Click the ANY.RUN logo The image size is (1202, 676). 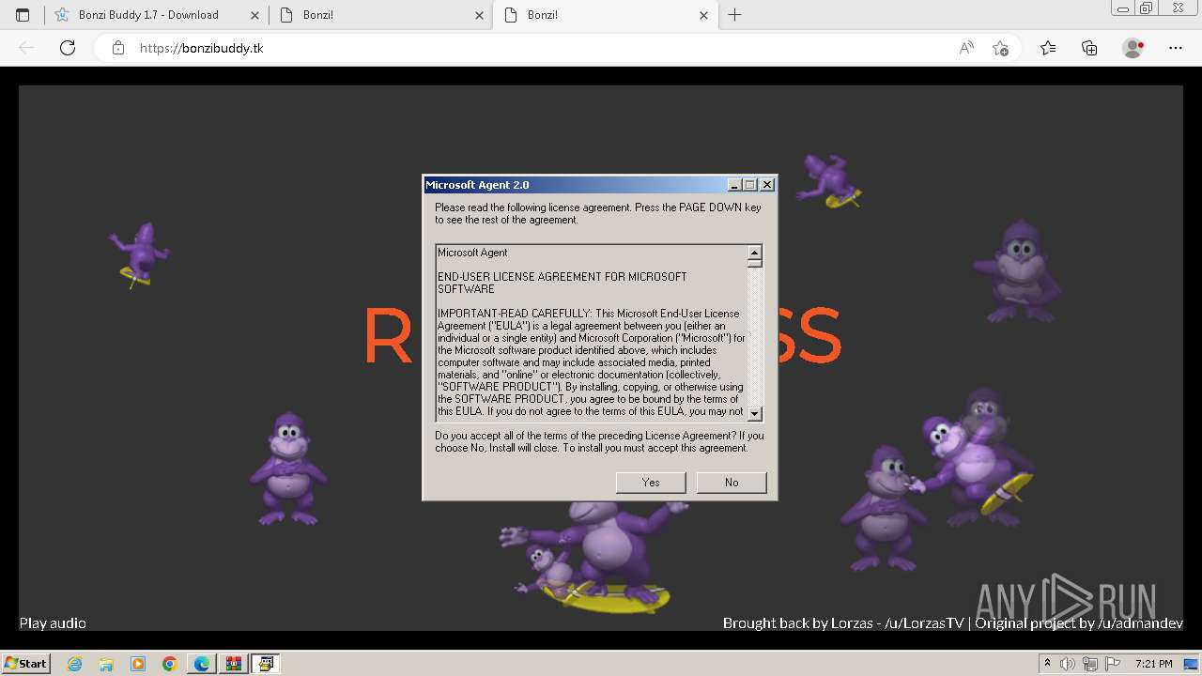[x=1067, y=601]
